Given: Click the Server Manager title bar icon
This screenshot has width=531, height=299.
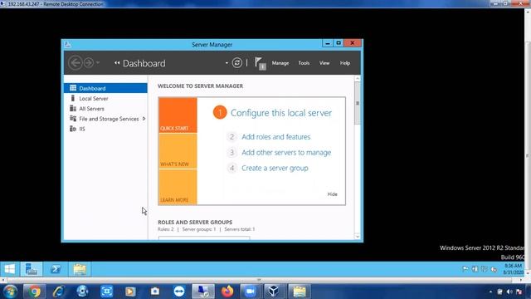Looking at the screenshot, I should coord(67,44).
